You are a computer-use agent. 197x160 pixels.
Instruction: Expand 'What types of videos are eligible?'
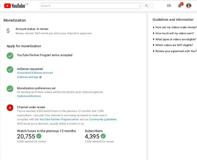tap(175, 39)
